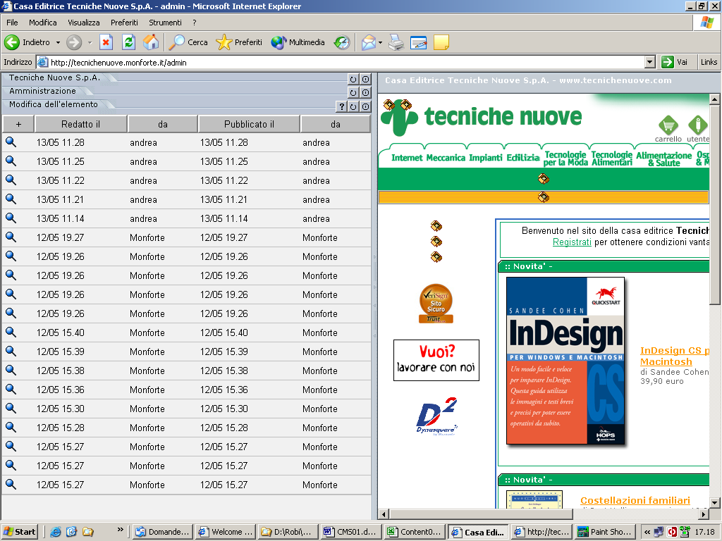722x541 pixels.
Task: Switch to the CMS01 Word document in the taskbar
Action: pyautogui.click(x=351, y=532)
